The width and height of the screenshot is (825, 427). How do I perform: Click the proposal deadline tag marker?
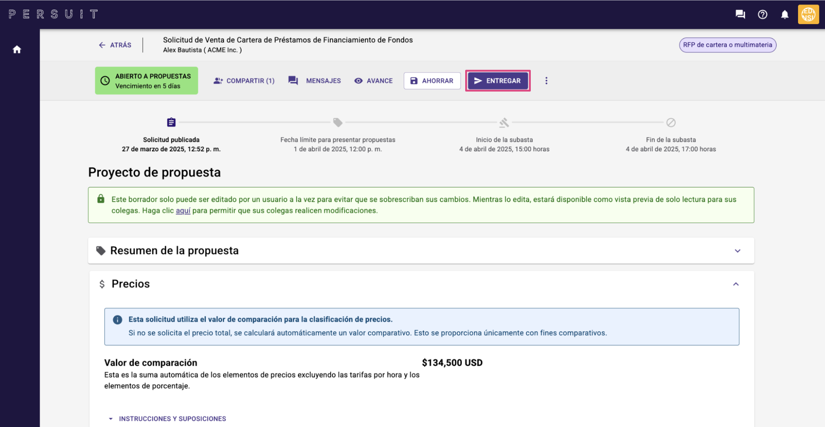pyautogui.click(x=338, y=122)
